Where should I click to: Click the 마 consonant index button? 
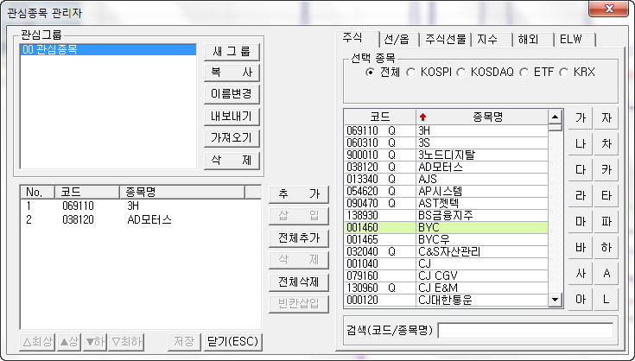point(579,222)
